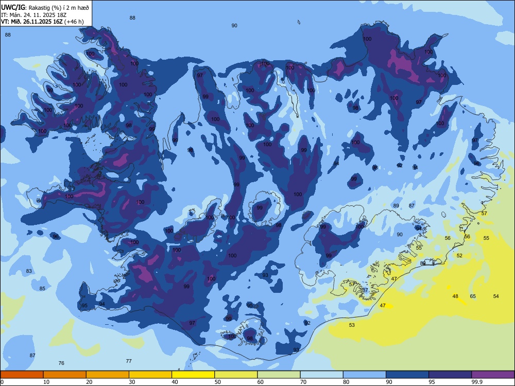The width and height of the screenshot is (515, 386).
Task: Click the humidity value '77' on the map
Action: 129,361
